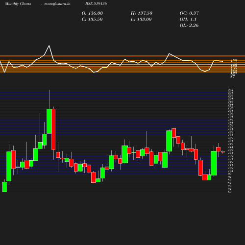The height and width of the screenshot is (245, 245).
Task: Open the munafasutra.in site label
Action: [57, 3]
